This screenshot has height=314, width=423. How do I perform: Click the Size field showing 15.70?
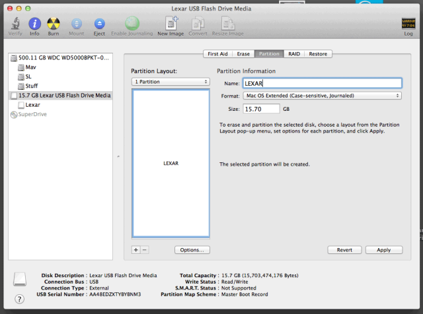point(261,109)
